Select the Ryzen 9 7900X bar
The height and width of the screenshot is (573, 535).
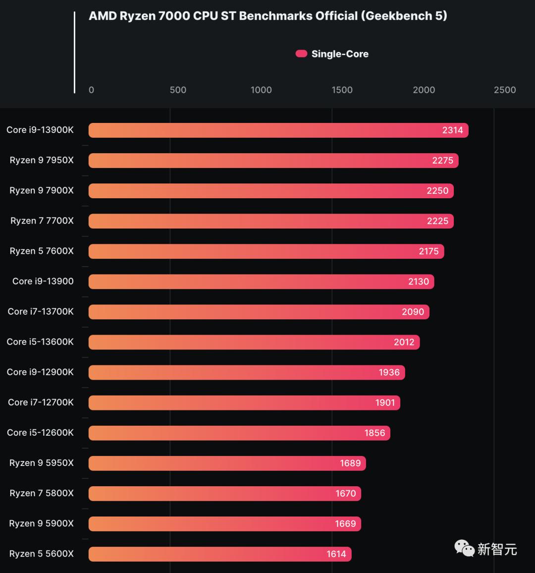tap(270, 191)
